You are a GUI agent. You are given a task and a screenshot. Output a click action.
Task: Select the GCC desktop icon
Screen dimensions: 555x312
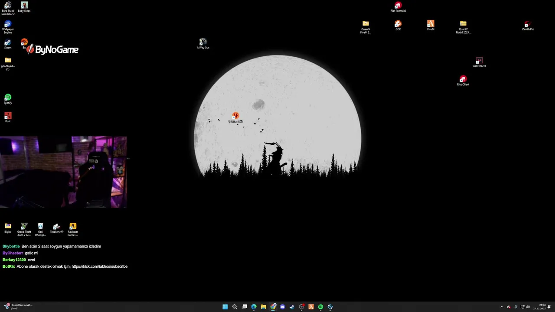(398, 25)
